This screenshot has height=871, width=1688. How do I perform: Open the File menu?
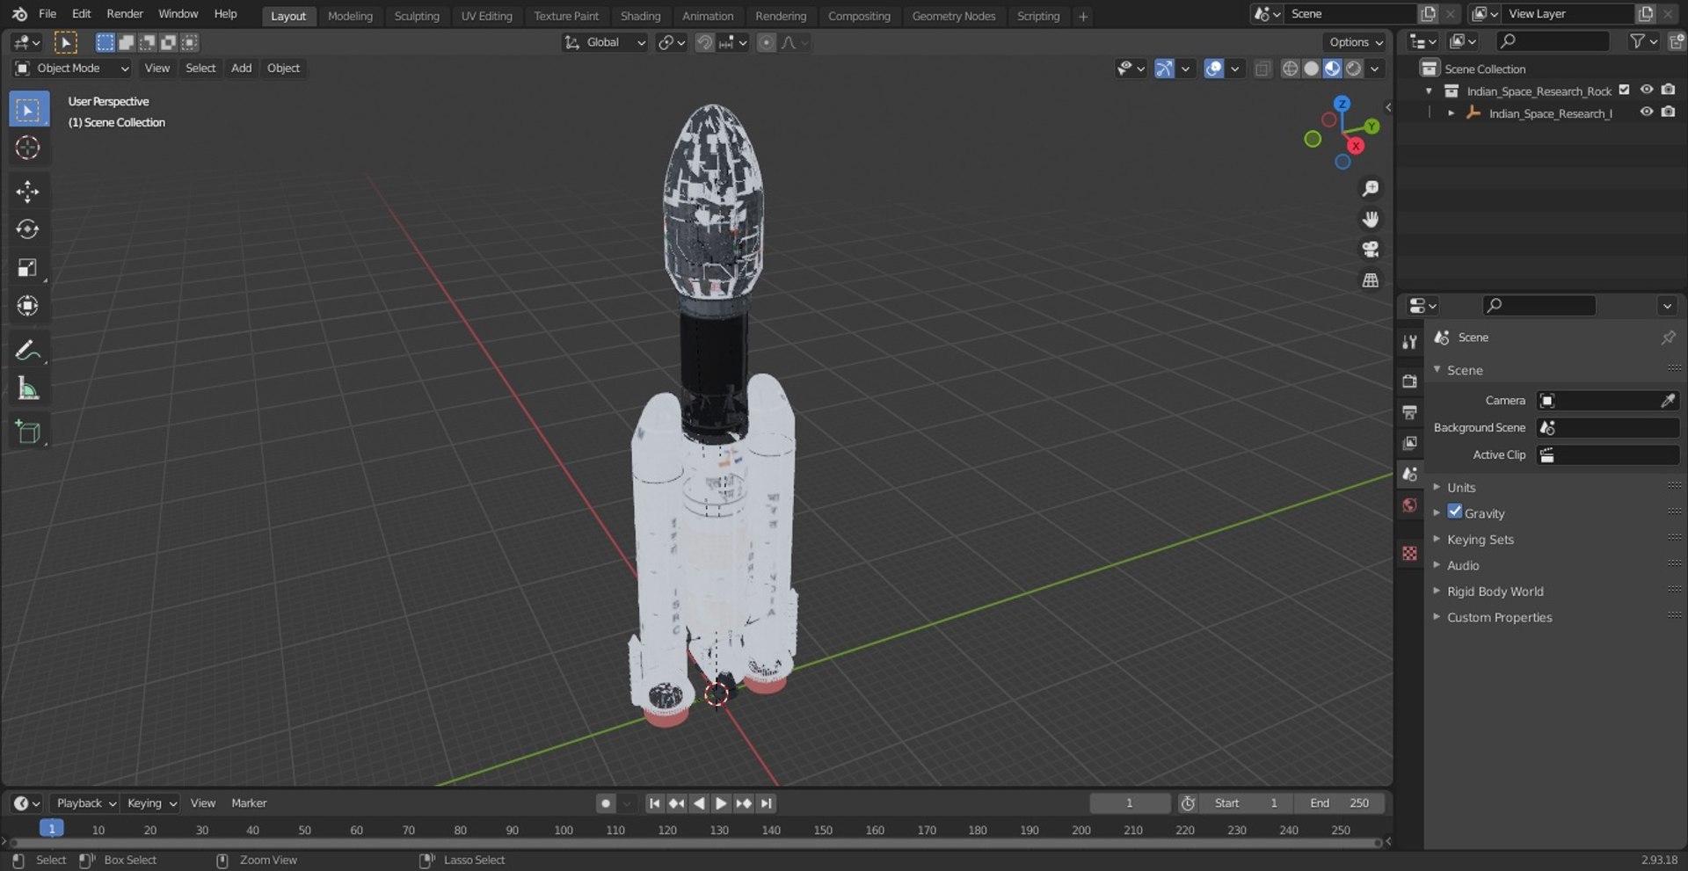[x=47, y=14]
